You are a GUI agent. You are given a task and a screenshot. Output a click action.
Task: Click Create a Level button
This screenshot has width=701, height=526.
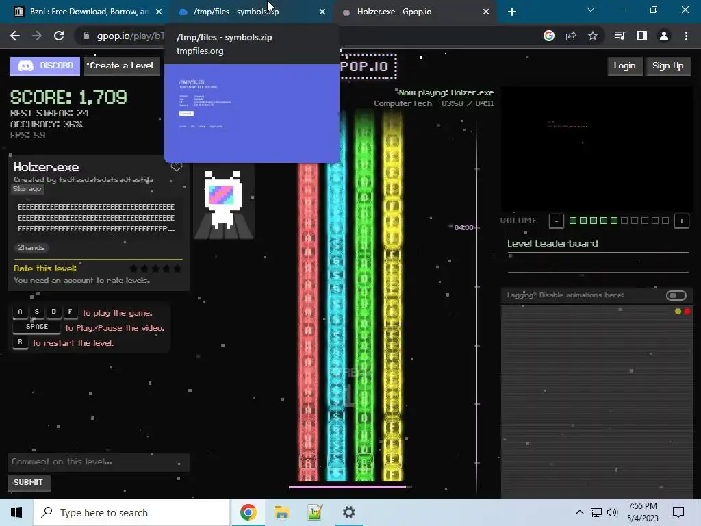coord(120,66)
